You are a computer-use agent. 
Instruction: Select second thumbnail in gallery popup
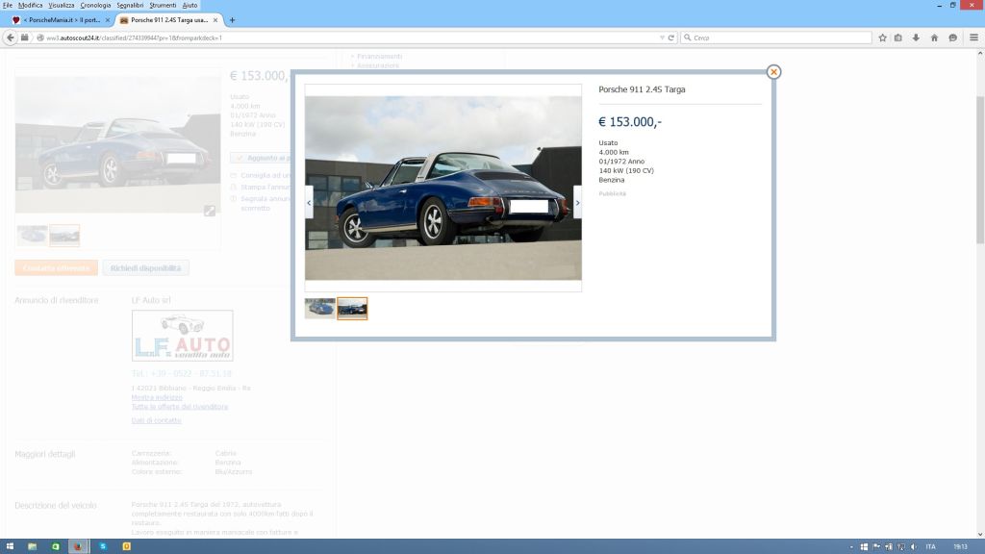pyautogui.click(x=352, y=309)
